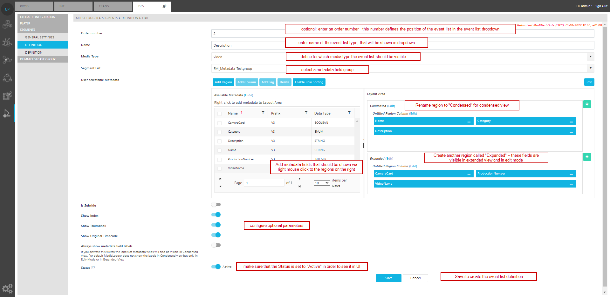Disable the Show Index toggle
The image size is (610, 297).
pos(216,215)
